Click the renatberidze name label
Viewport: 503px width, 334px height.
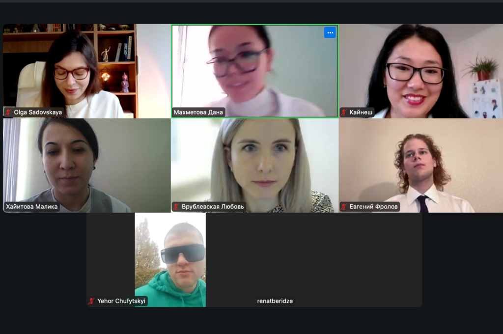point(275,301)
